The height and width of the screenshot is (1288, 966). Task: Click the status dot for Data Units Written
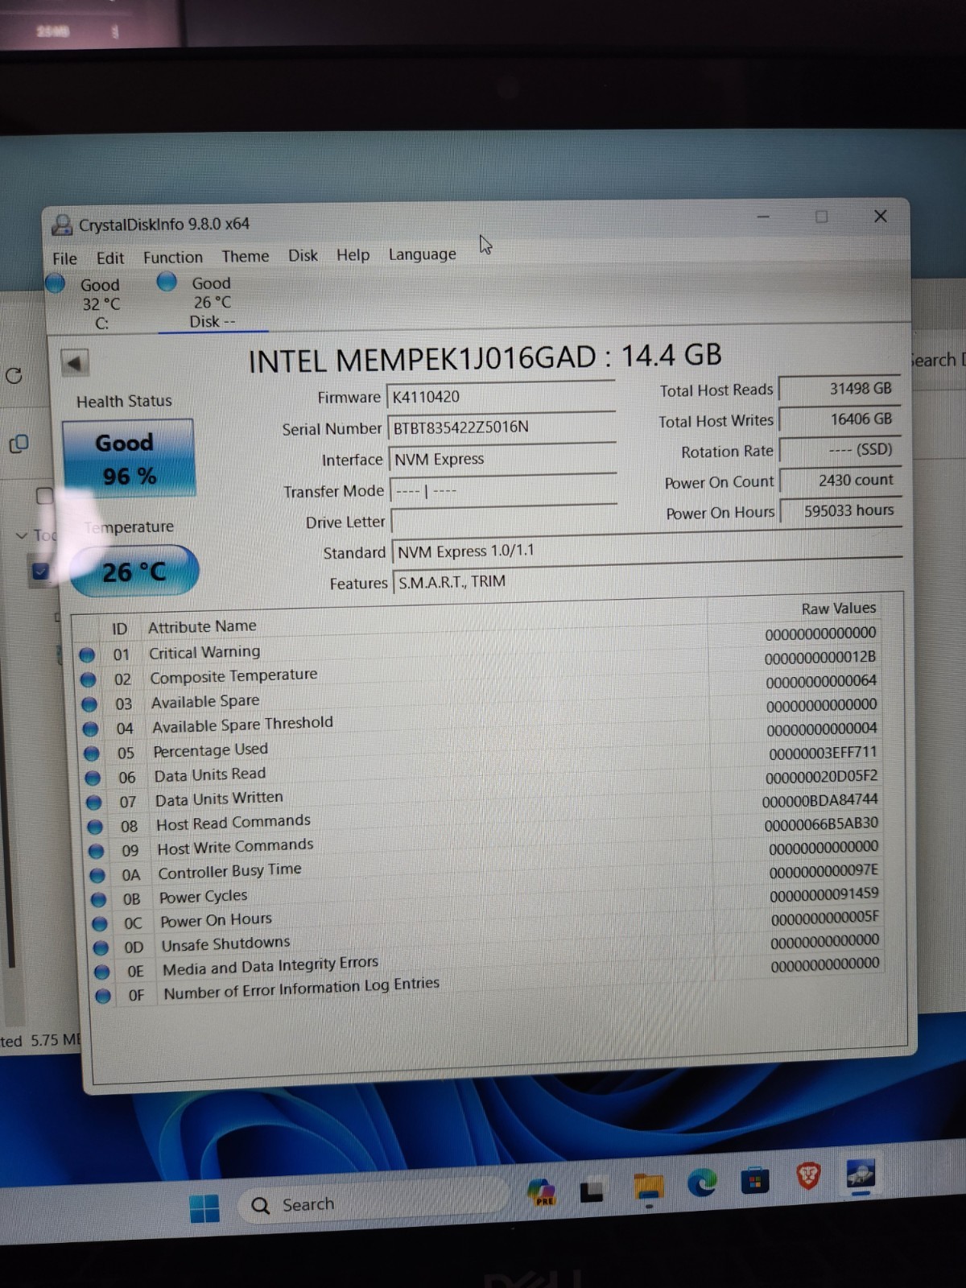coord(93,803)
